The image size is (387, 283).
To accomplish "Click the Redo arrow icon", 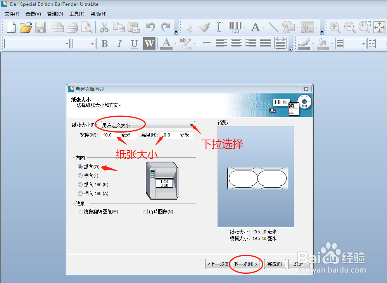I will (x=165, y=27).
